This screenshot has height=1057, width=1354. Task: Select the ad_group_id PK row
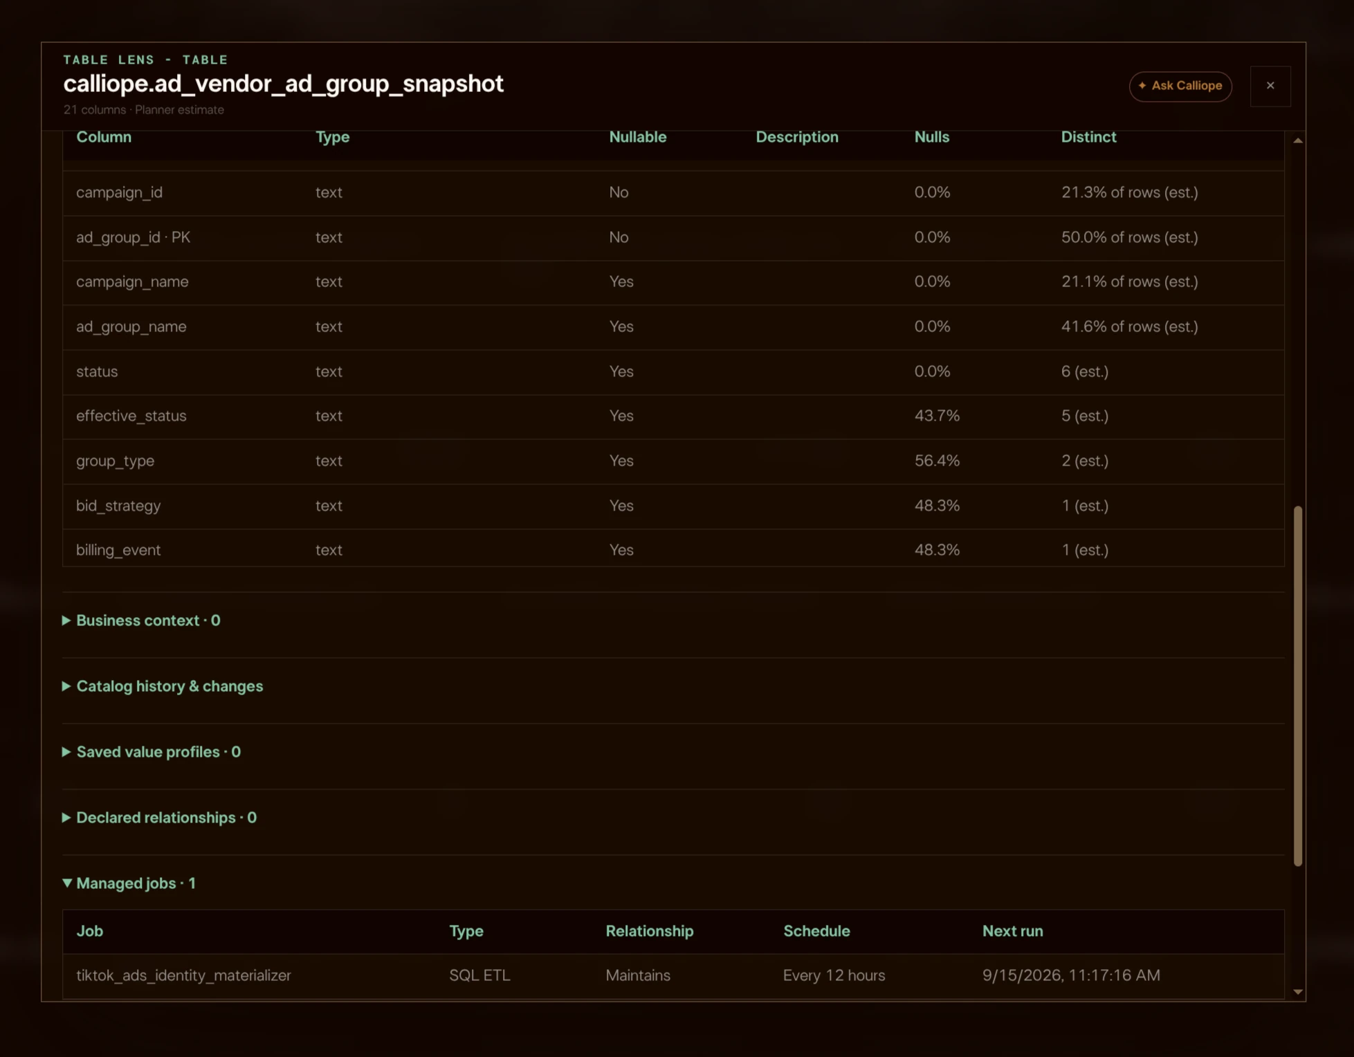673,238
